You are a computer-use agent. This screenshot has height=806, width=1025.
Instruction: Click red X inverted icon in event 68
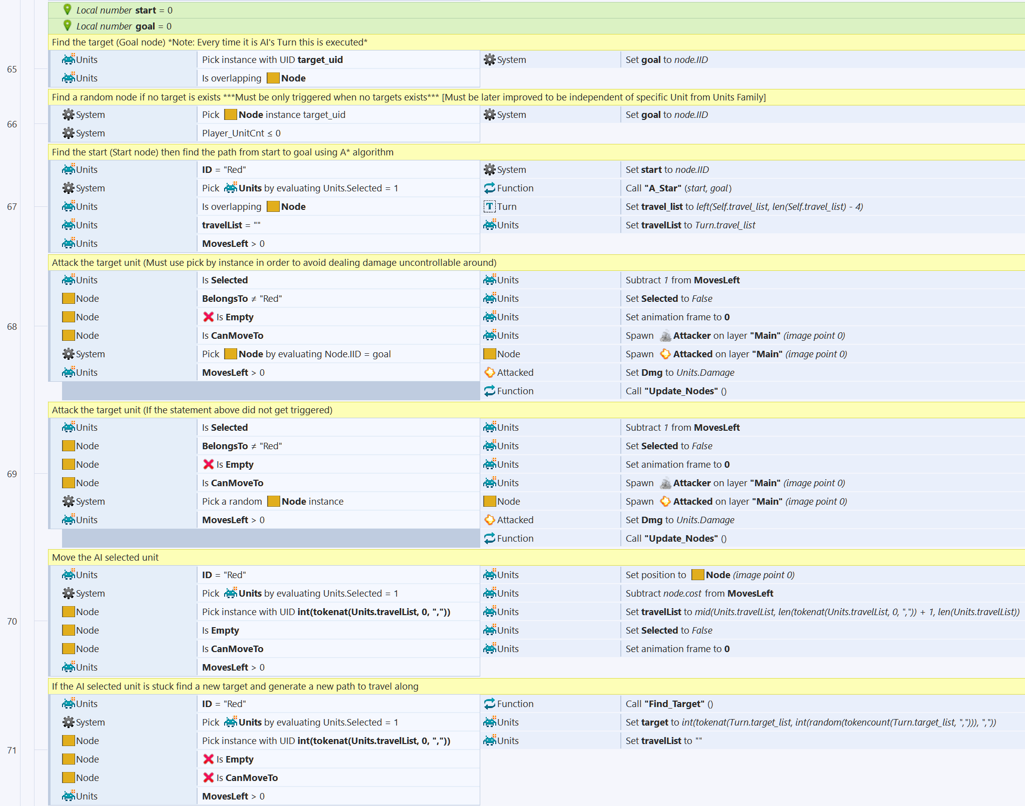pyautogui.click(x=208, y=317)
